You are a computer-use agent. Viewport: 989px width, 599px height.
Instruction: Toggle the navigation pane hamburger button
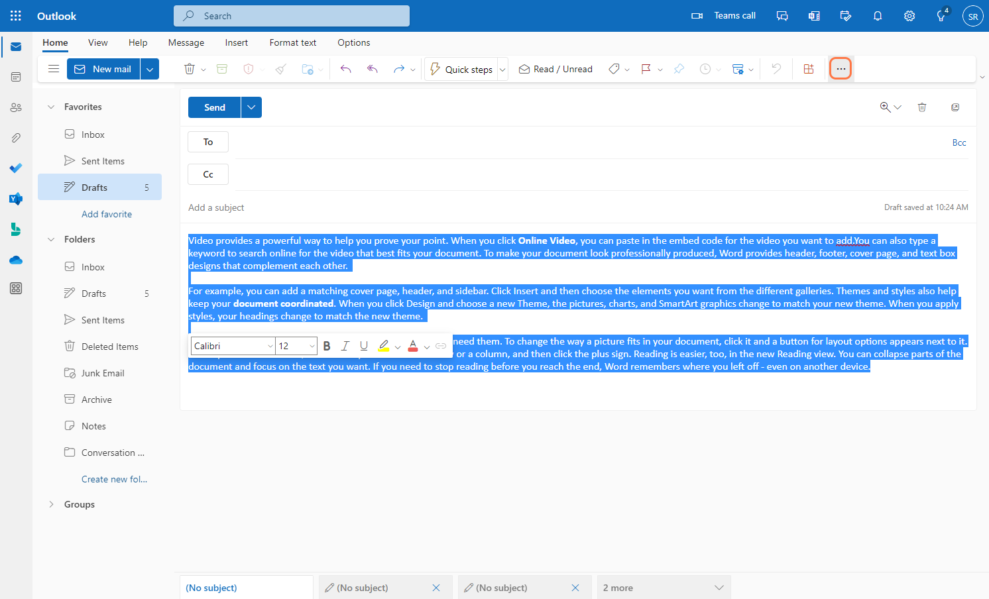(54, 69)
